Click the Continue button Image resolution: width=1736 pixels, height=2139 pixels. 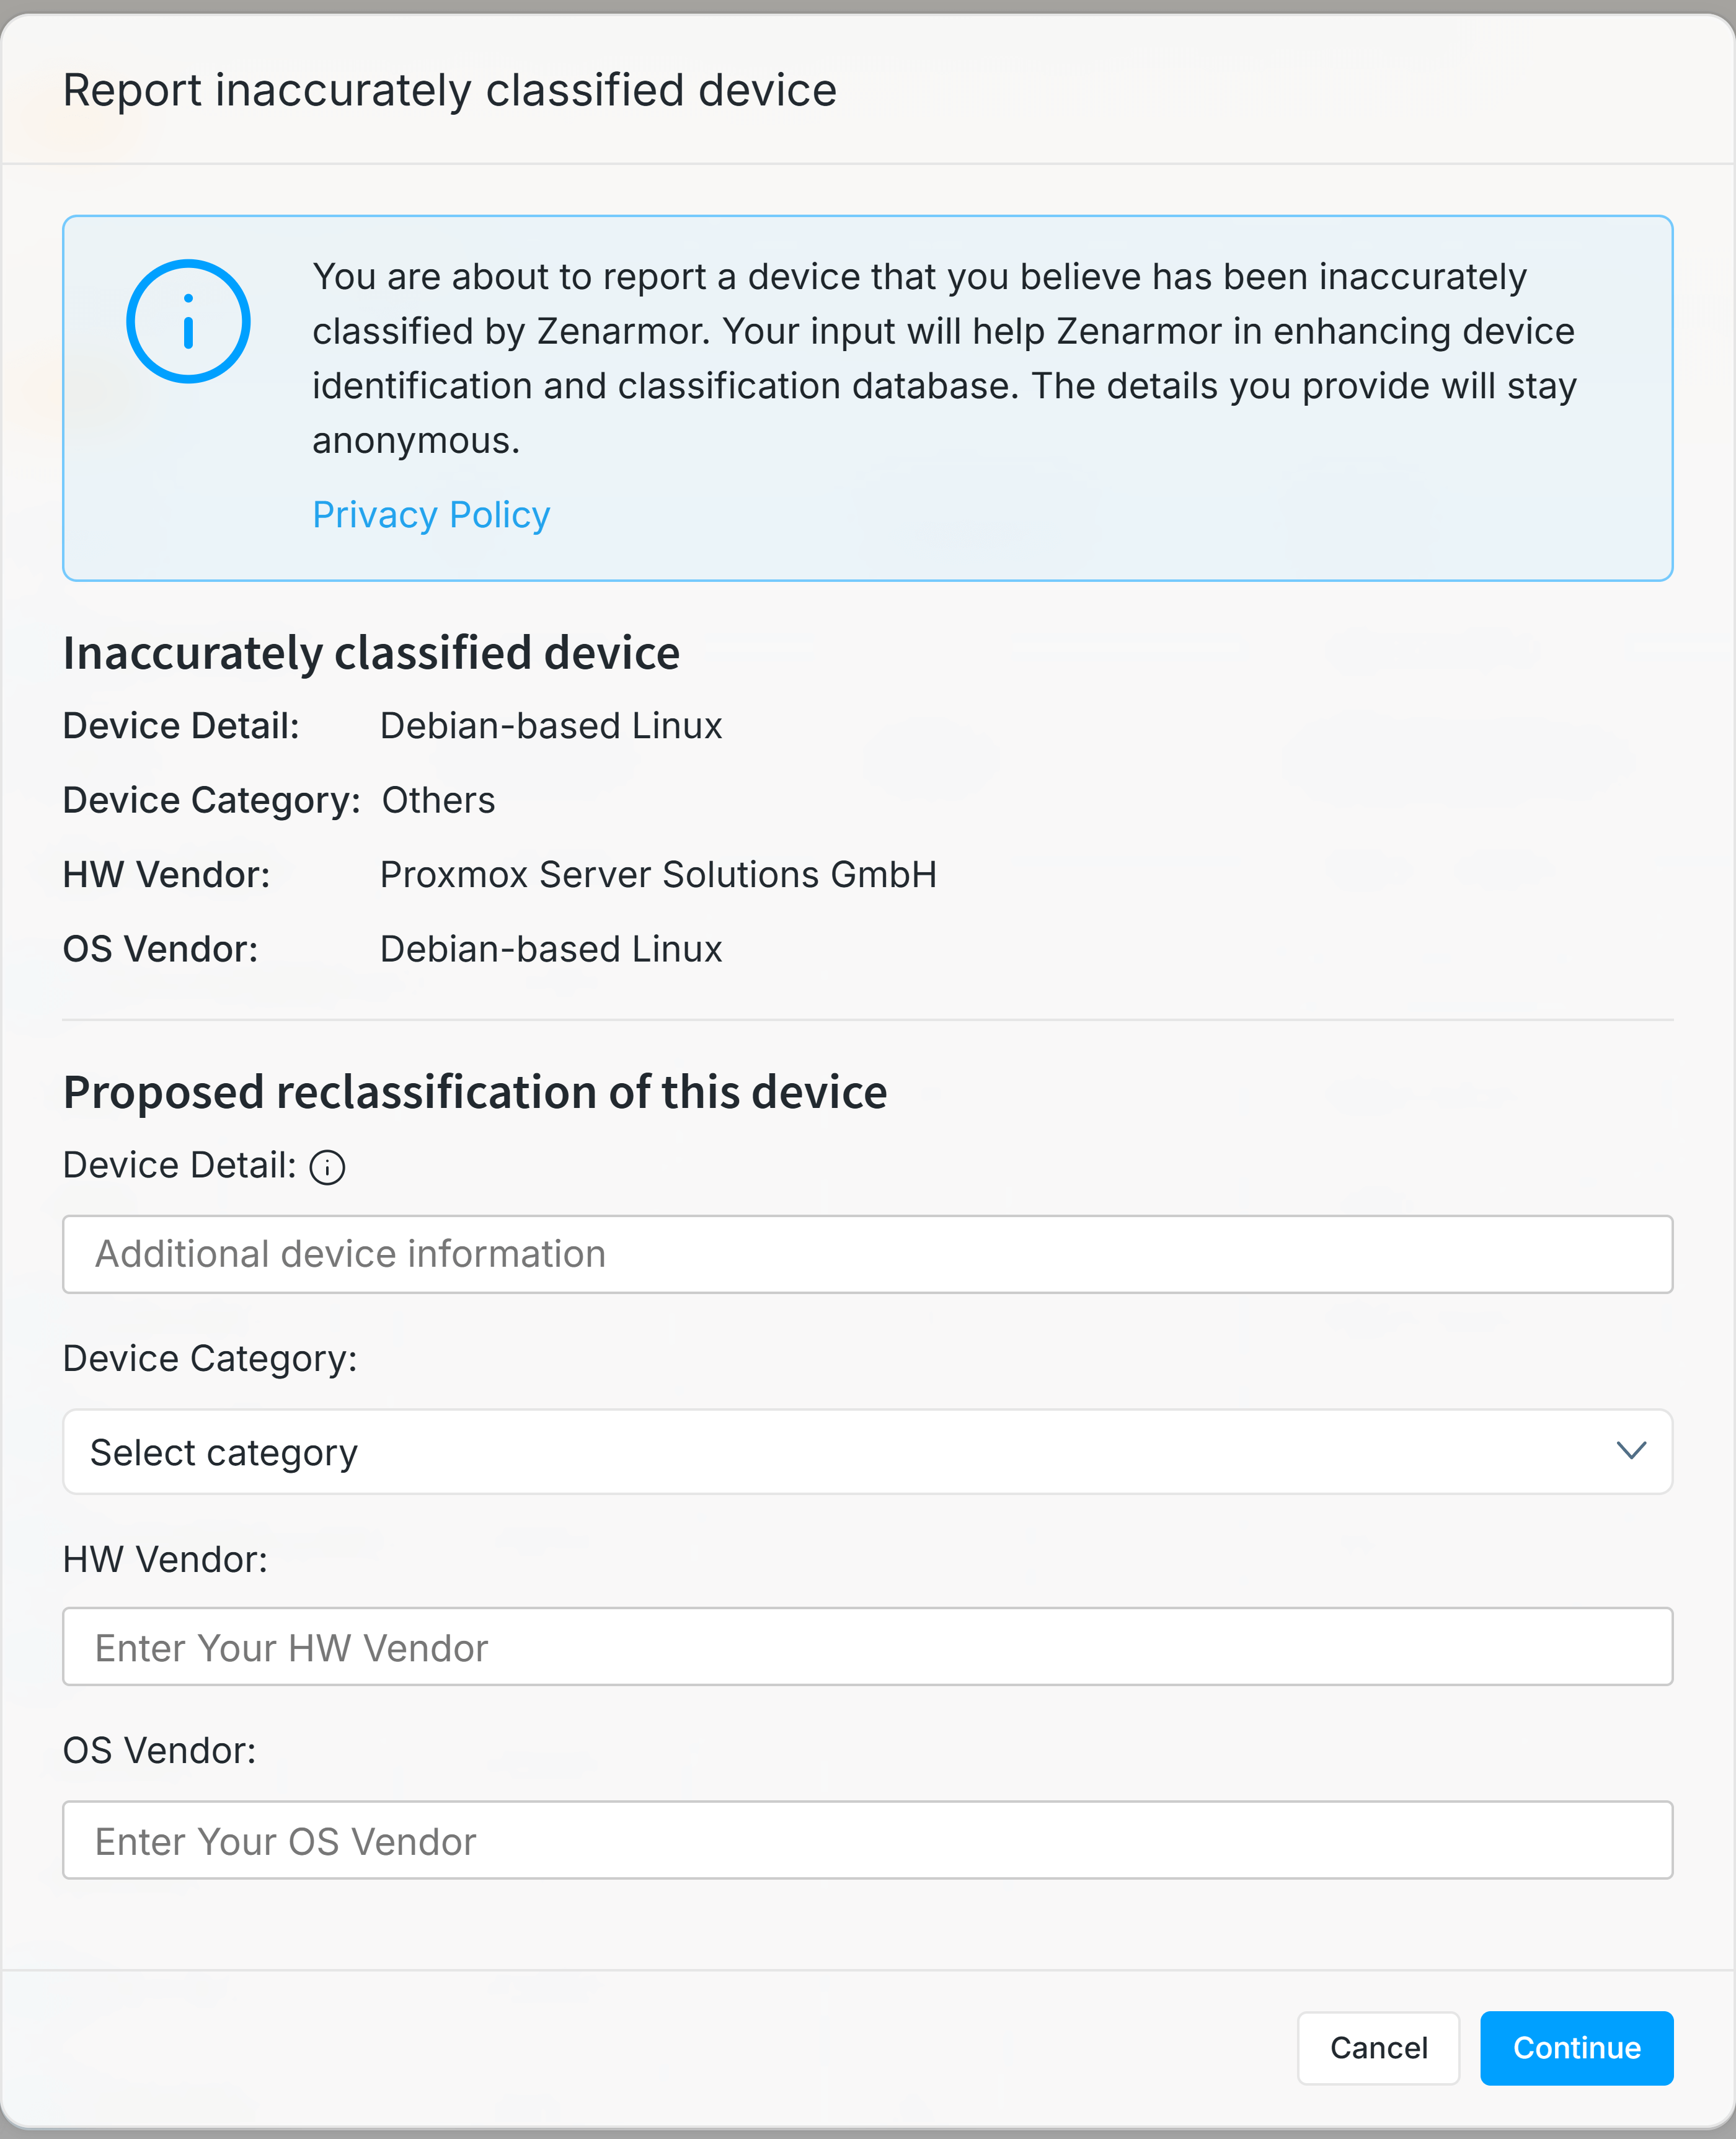(x=1576, y=2048)
